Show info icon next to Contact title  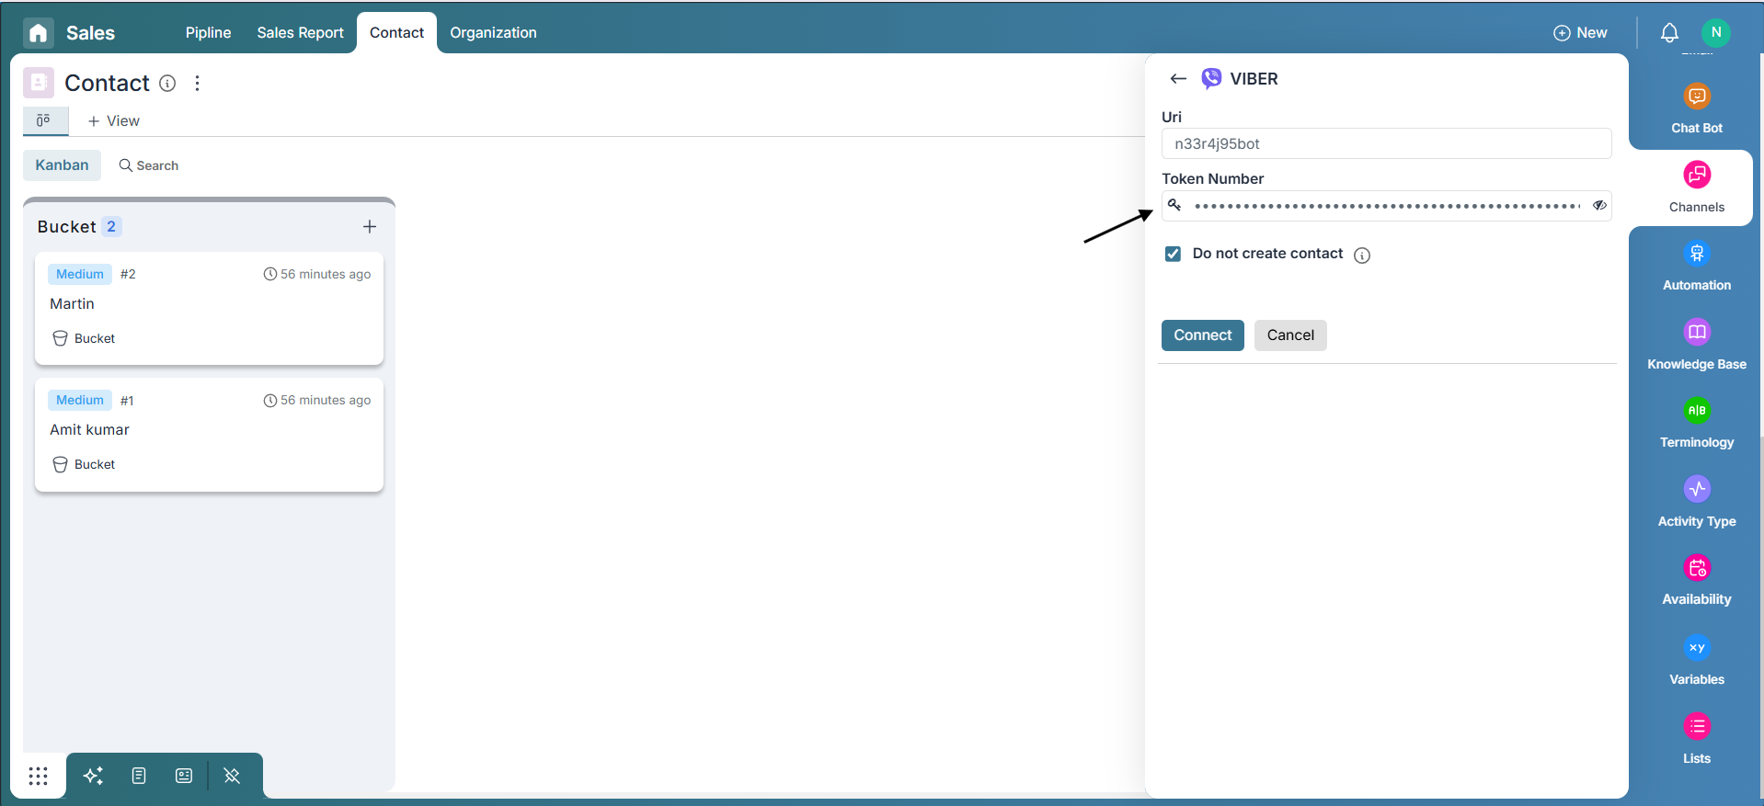[167, 83]
